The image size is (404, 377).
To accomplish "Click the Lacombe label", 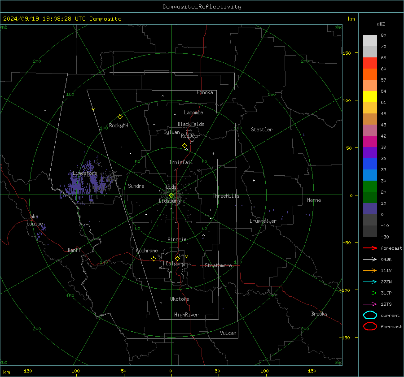I will coord(193,113).
